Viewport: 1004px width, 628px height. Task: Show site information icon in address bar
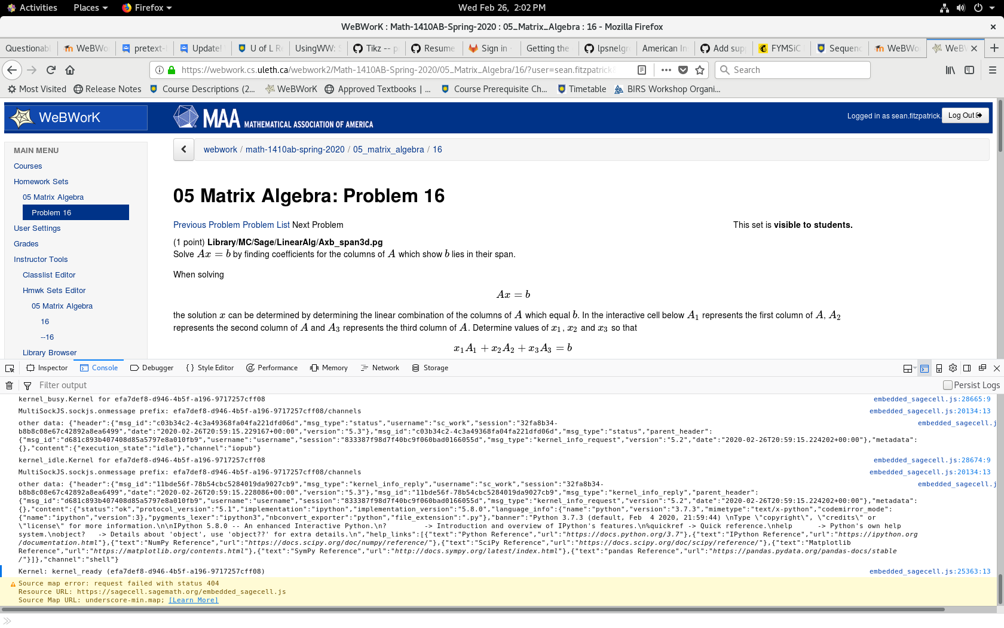pyautogui.click(x=160, y=70)
